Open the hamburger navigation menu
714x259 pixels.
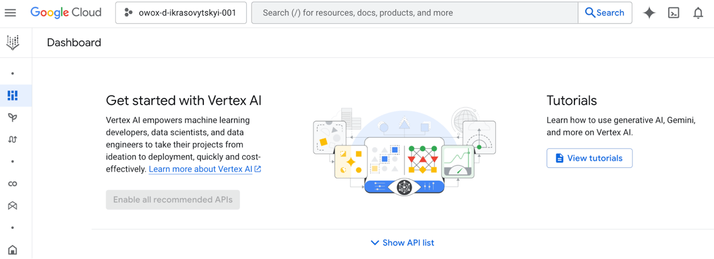10,13
